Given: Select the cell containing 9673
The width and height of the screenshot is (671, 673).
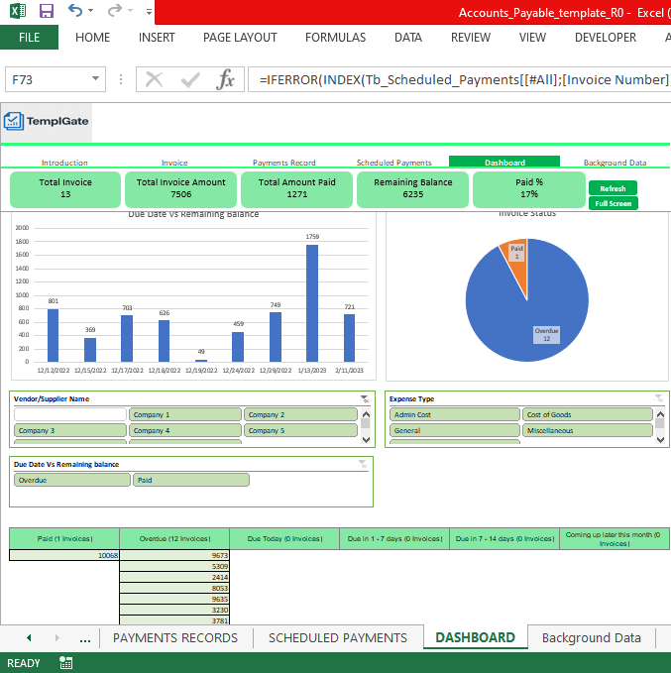Looking at the screenshot, I should [x=174, y=555].
